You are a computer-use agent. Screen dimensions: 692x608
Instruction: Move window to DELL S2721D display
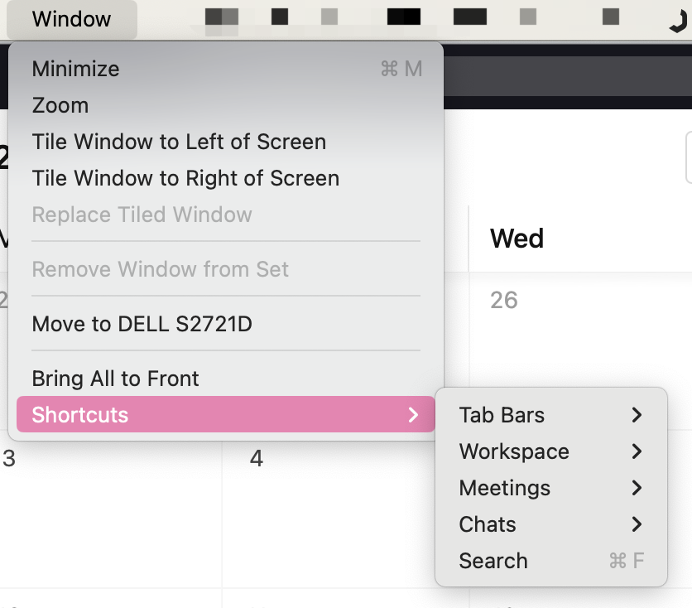click(x=142, y=324)
